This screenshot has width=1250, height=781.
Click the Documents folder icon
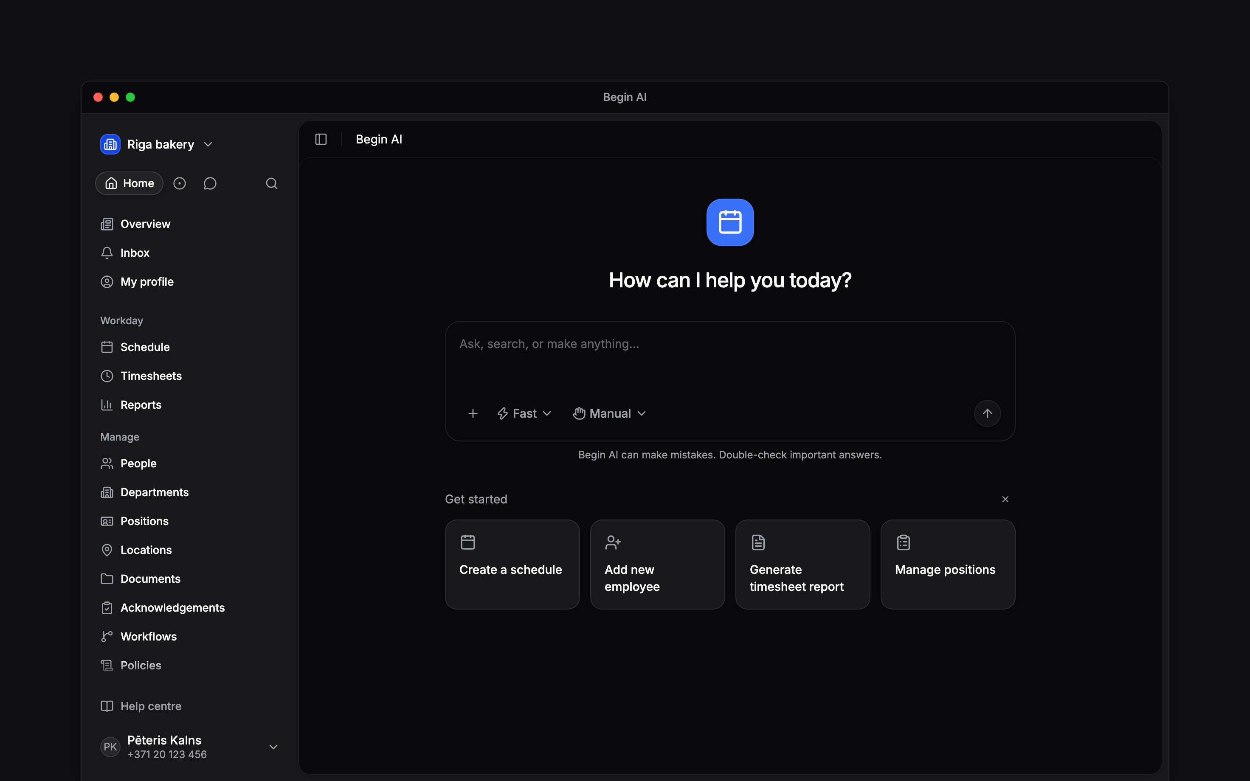point(107,579)
